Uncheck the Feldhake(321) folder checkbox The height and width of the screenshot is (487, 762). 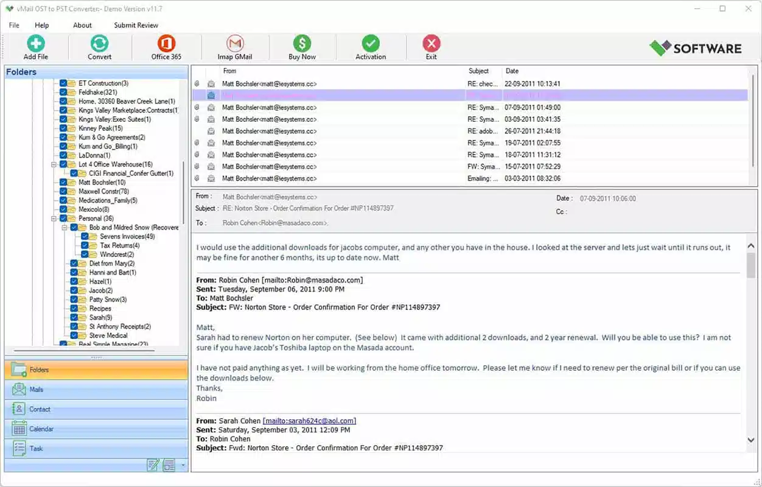click(64, 93)
